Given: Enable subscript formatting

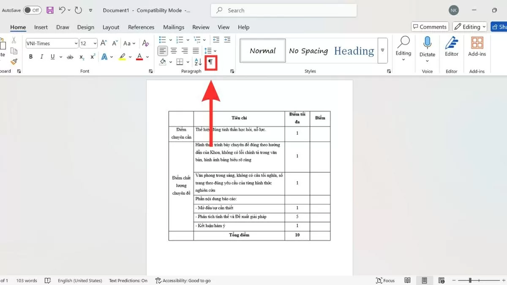Looking at the screenshot, I should (82, 57).
